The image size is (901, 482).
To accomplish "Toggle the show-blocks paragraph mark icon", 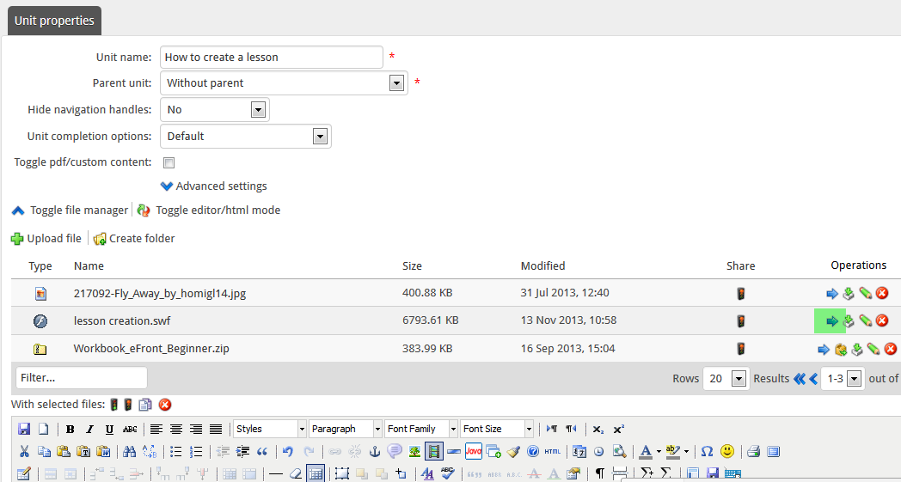I will 599,473.
